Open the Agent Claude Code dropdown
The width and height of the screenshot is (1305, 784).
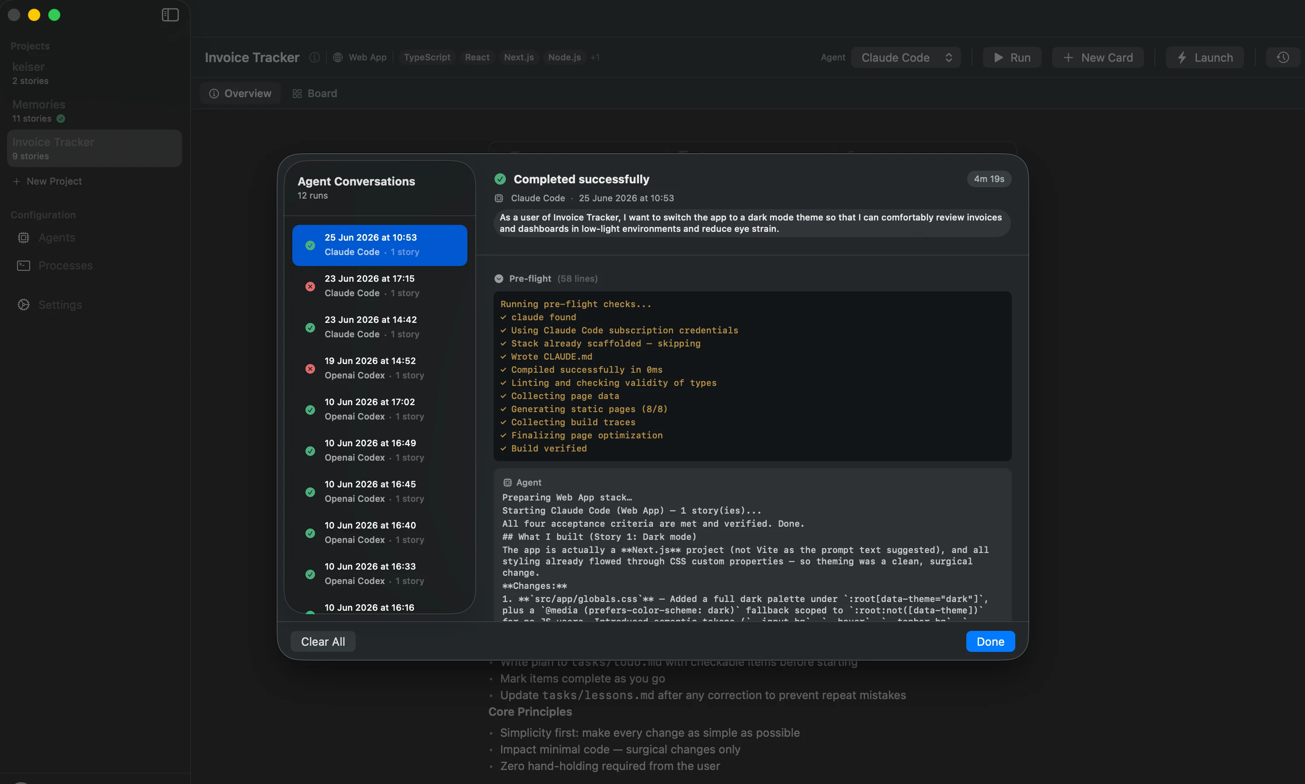coord(905,58)
